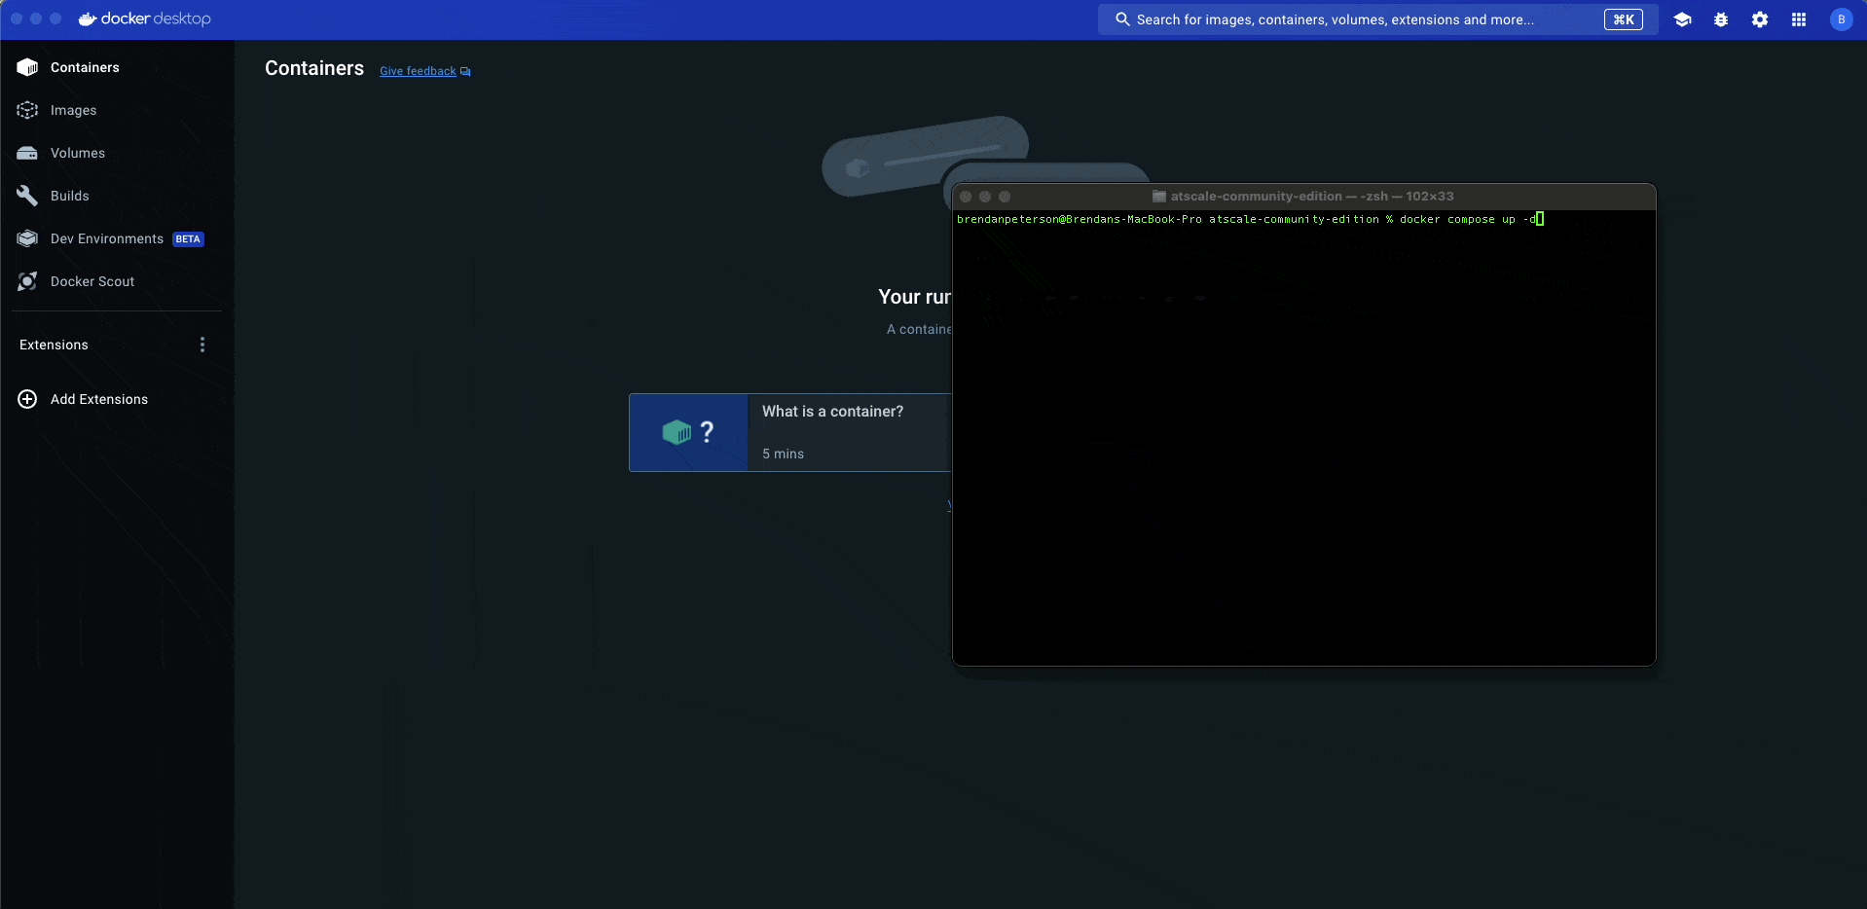
Task: Open the apps grid icon
Action: tap(1799, 19)
